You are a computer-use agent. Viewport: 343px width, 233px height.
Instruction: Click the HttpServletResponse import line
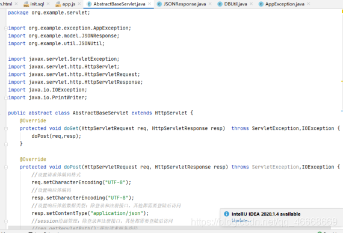[75, 82]
